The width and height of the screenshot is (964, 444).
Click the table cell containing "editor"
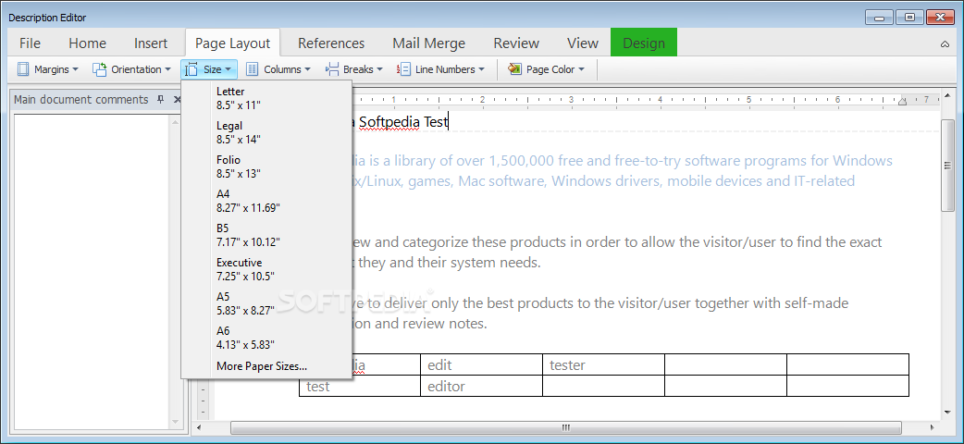482,386
